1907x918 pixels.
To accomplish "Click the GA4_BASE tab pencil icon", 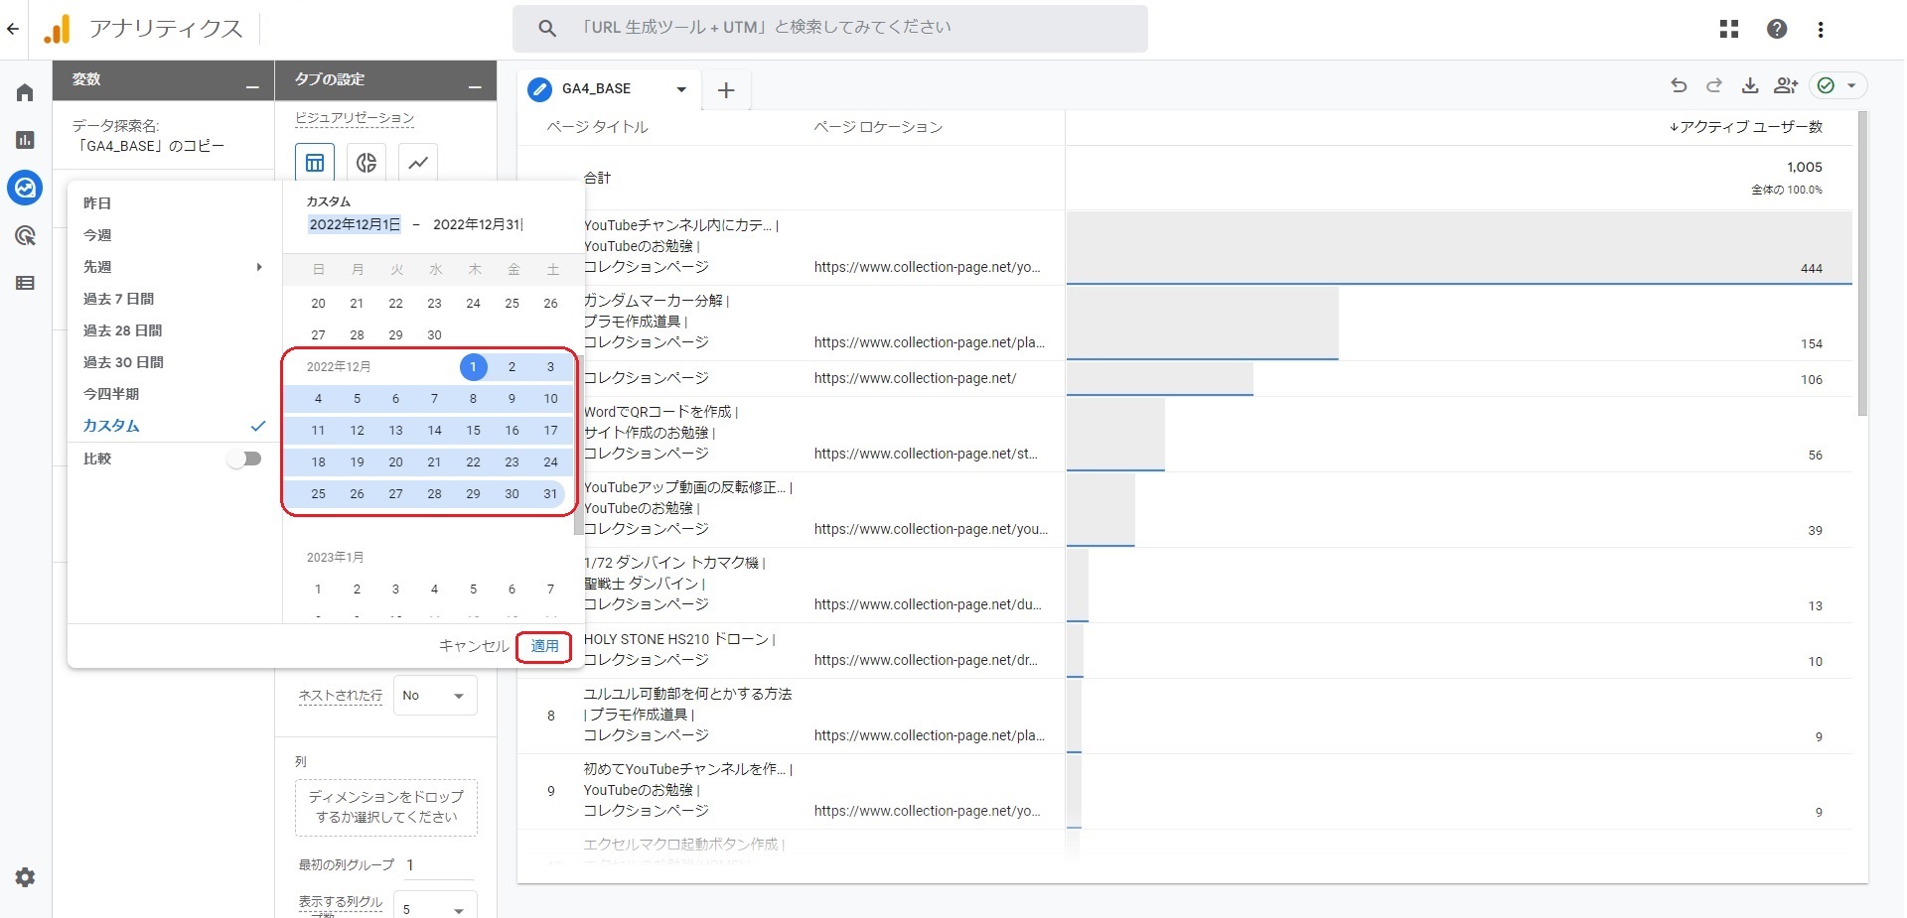I will [539, 89].
